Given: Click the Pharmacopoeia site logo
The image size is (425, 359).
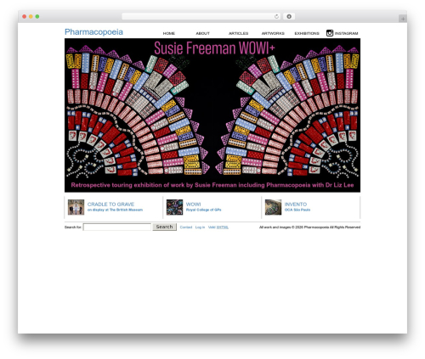Looking at the screenshot, I should [x=93, y=32].
